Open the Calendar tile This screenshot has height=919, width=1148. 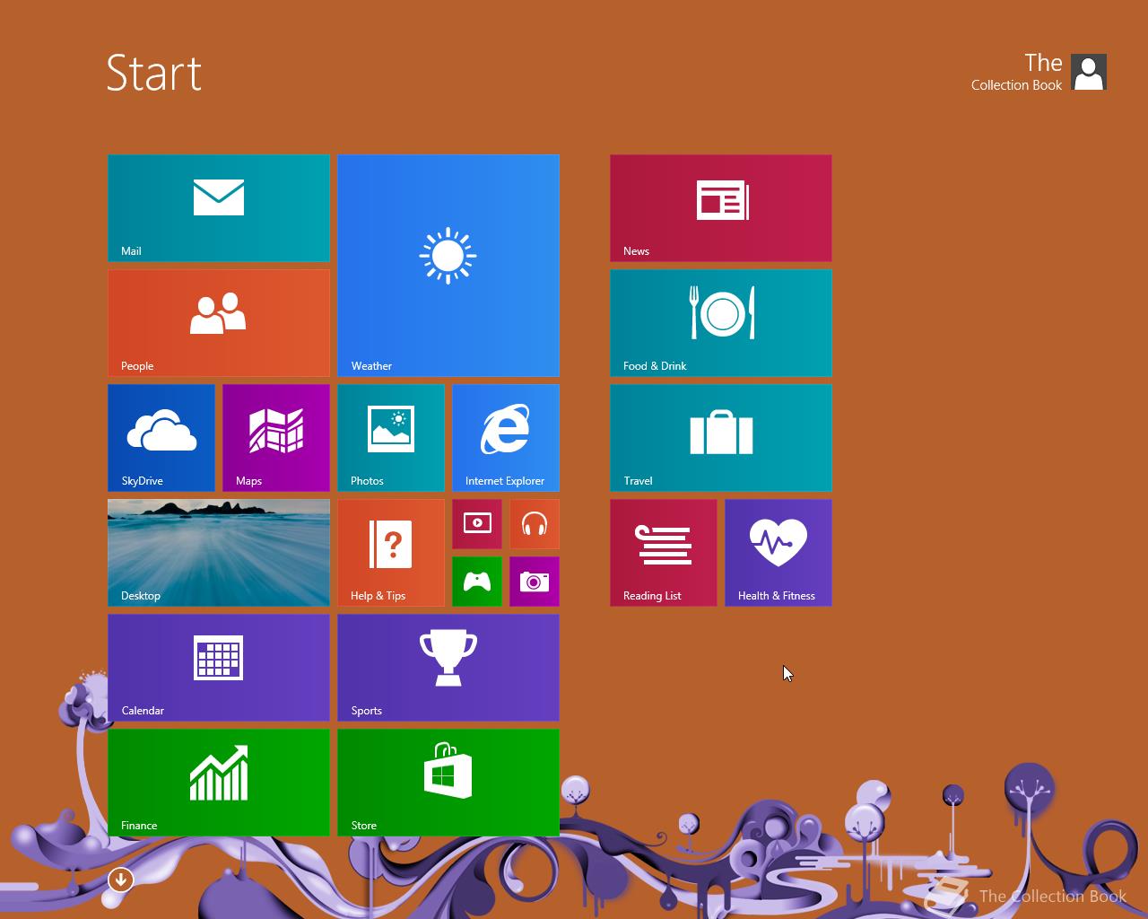coord(219,668)
